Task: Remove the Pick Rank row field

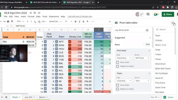Action: pyautogui.click(x=149, y=51)
